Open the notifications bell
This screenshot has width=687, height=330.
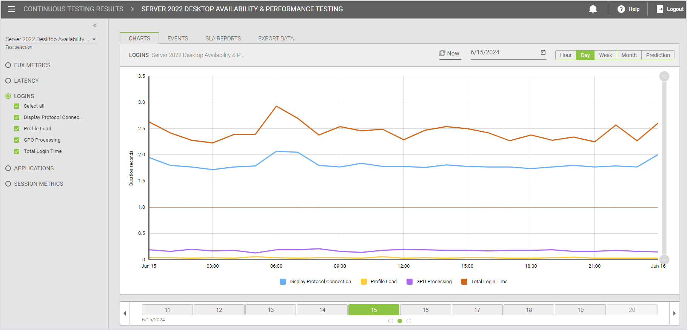coord(593,9)
